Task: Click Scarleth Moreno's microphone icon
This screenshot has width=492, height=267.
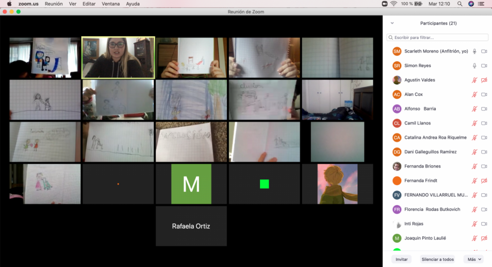Action: 475,51
